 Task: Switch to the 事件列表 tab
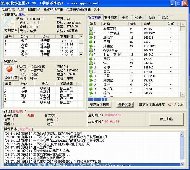[111, 18]
